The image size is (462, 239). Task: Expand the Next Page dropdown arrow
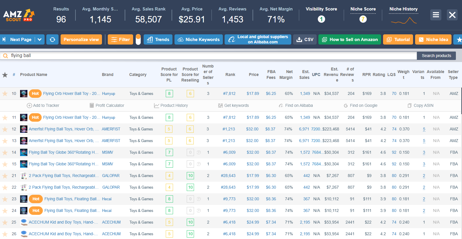40,40
